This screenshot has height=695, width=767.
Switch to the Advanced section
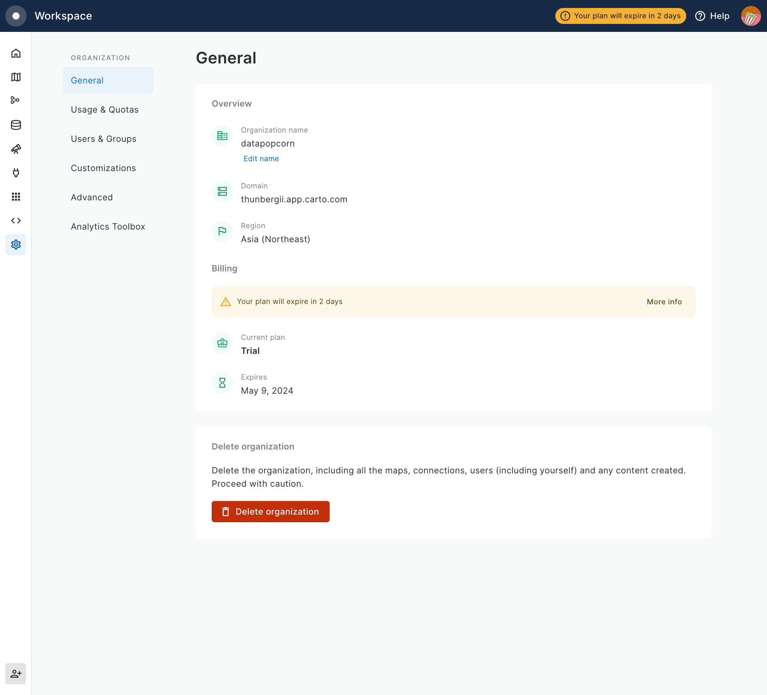[92, 197]
